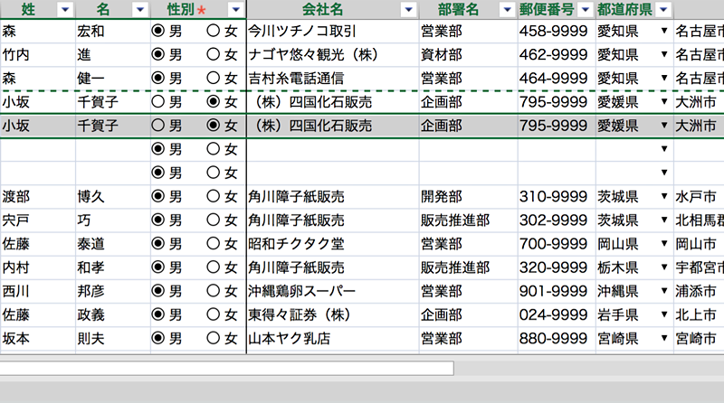Click the 昭和チクタク堂 company cell

332,244
